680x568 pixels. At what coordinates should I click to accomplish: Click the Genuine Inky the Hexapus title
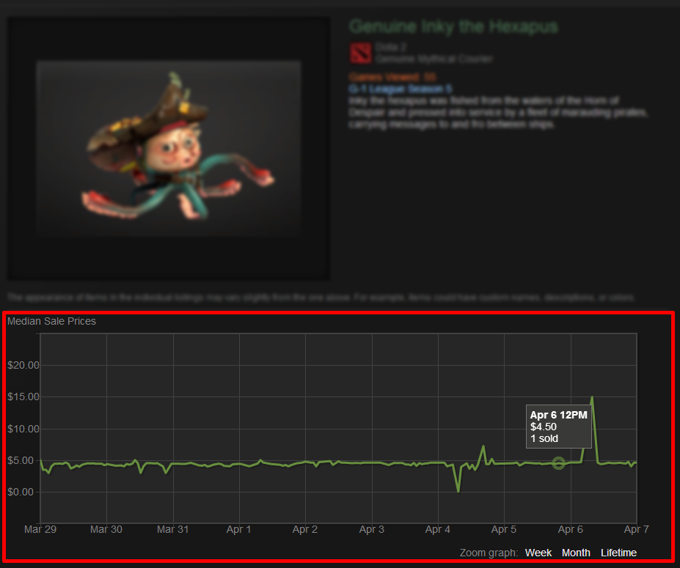[x=453, y=26]
